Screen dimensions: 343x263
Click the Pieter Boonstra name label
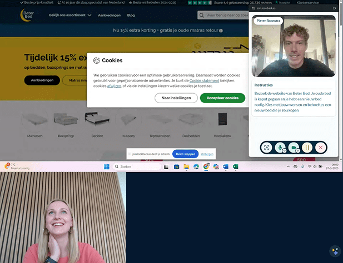click(x=269, y=21)
